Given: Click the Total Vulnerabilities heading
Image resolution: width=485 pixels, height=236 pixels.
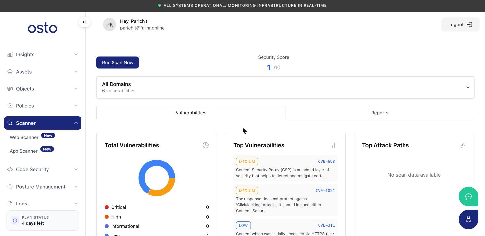Looking at the screenshot, I should point(132,145).
